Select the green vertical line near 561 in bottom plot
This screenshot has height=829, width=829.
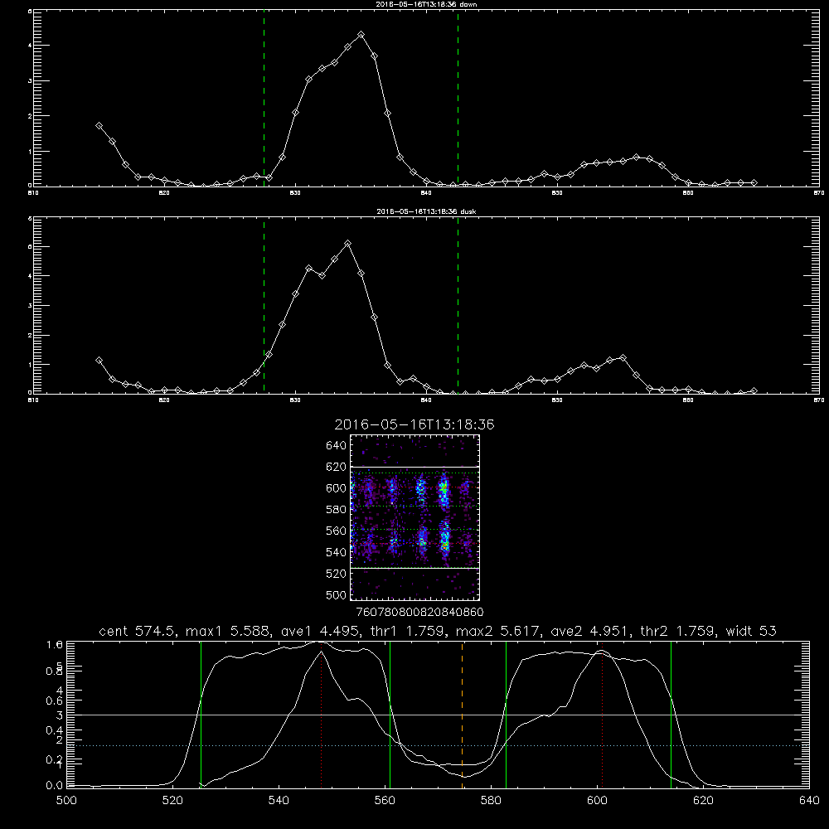point(390,714)
